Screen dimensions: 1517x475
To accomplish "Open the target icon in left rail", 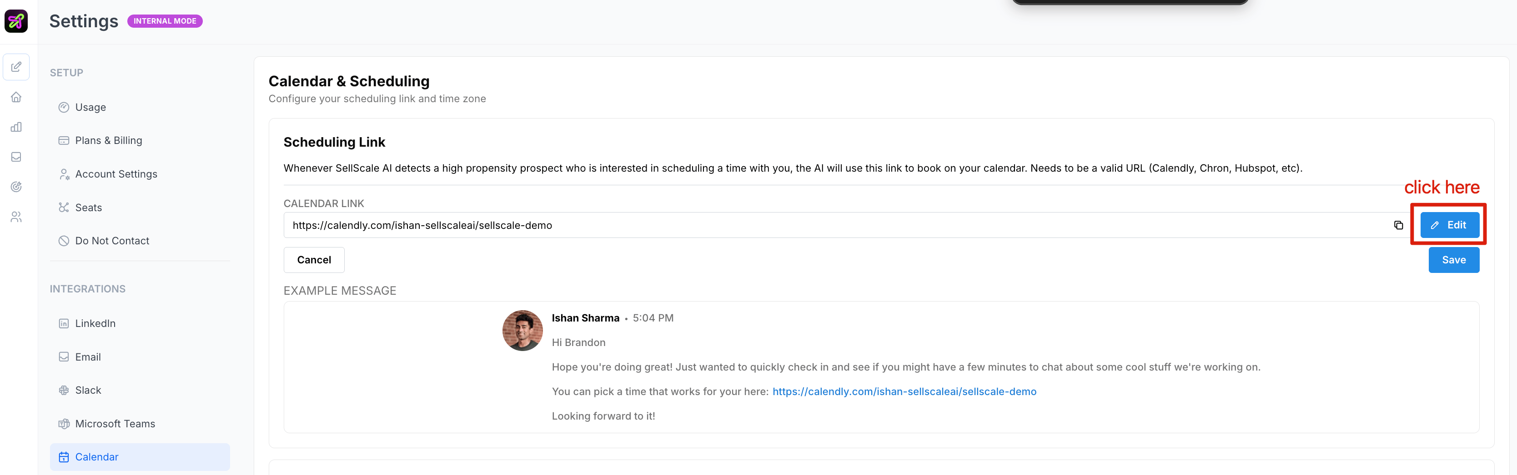I will [x=16, y=187].
